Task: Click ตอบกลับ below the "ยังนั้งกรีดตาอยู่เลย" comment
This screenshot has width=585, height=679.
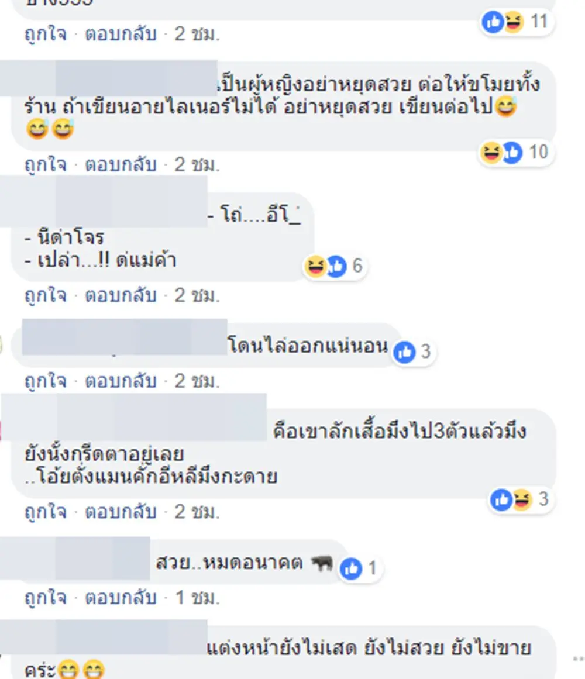Action: click(121, 512)
